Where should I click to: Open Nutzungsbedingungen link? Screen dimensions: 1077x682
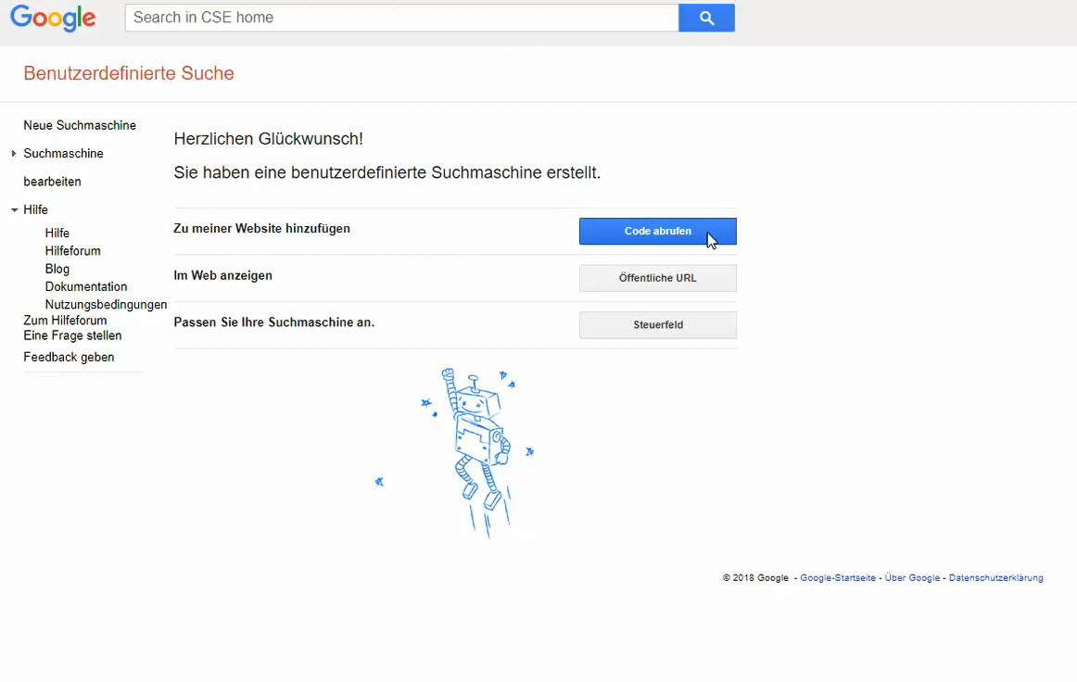tap(106, 304)
